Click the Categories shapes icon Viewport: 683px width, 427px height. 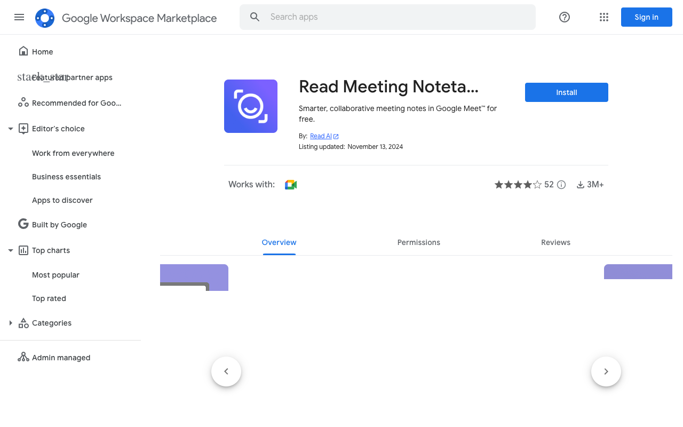pos(23,323)
